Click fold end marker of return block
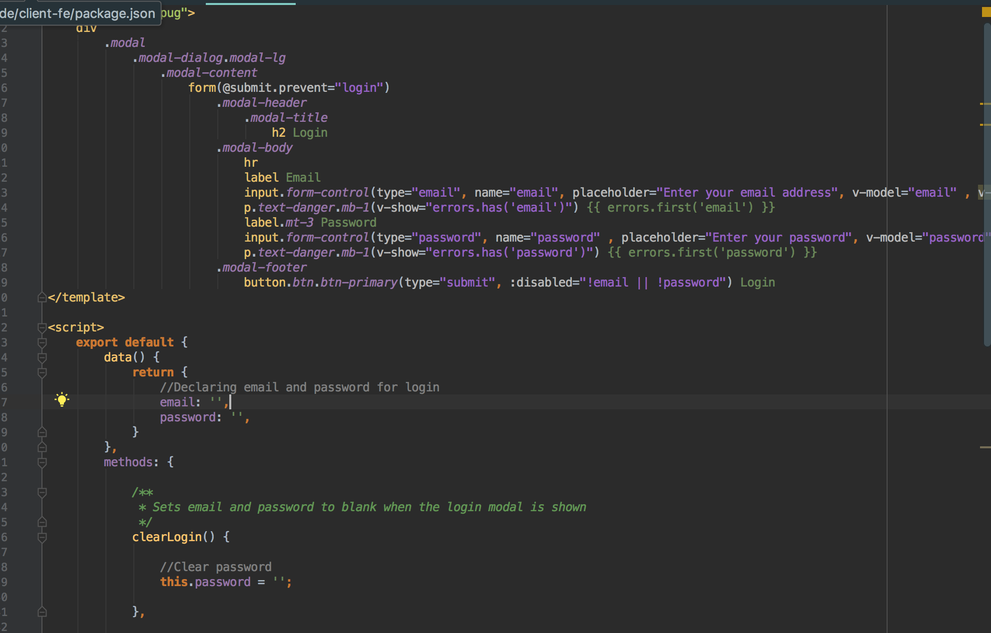Viewport: 991px width, 633px height. 42,432
